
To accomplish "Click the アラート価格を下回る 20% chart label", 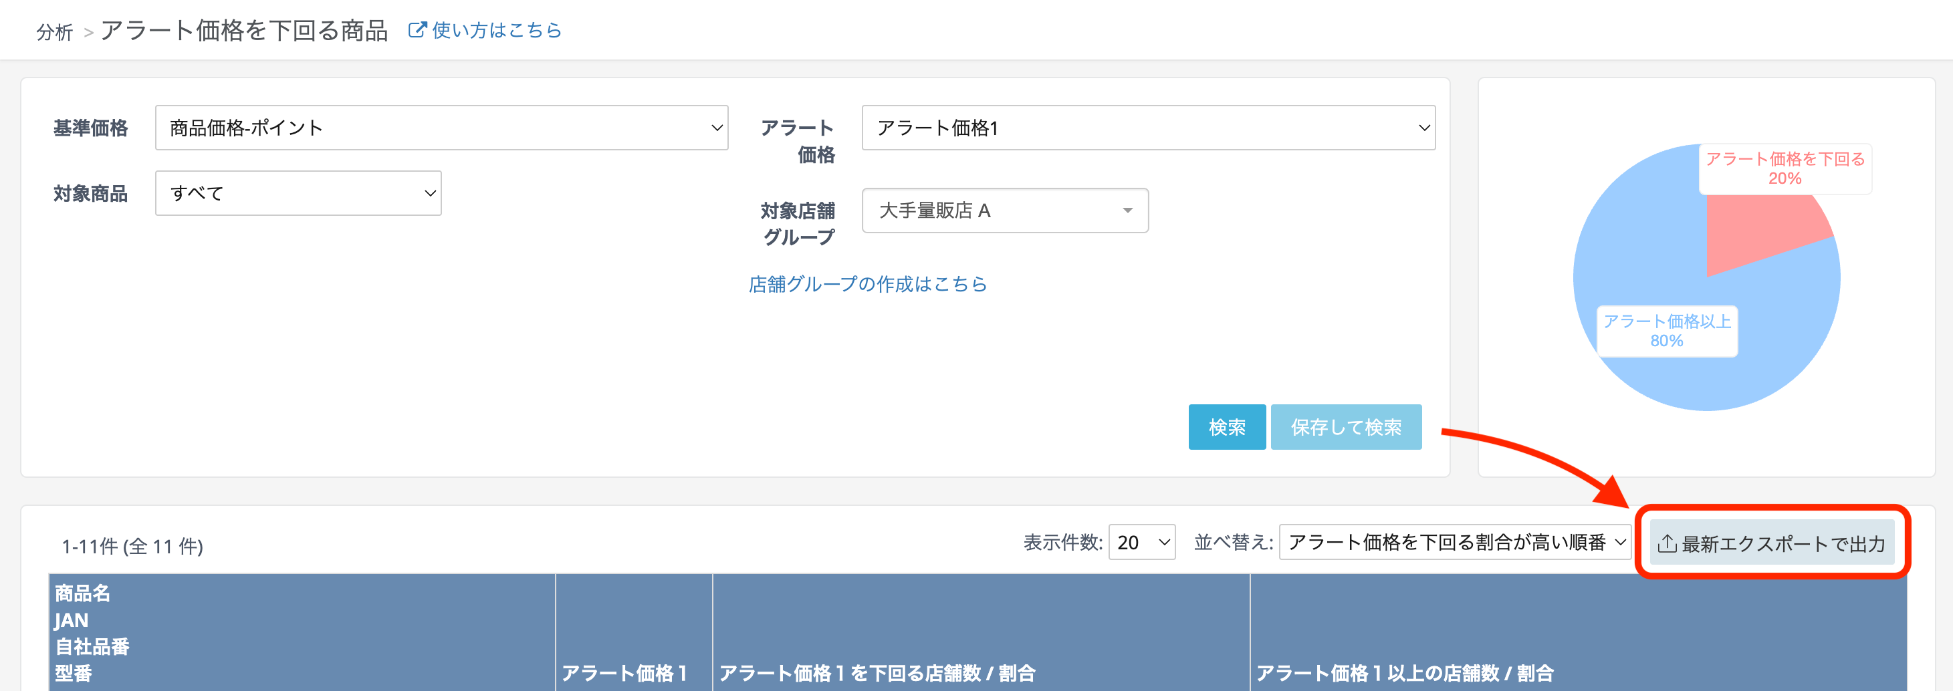I will click(x=1784, y=169).
